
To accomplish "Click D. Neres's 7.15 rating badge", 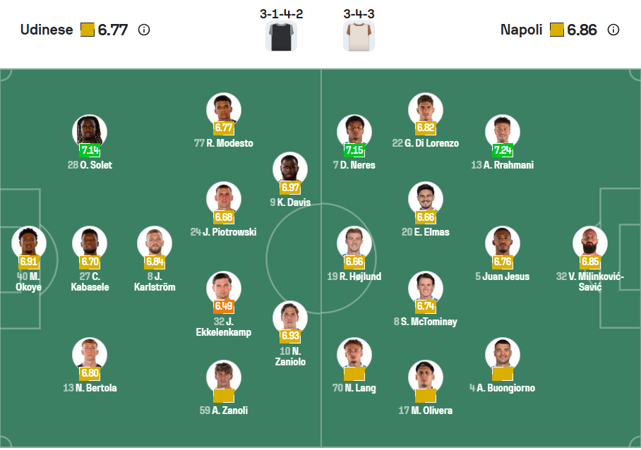I will [x=354, y=150].
